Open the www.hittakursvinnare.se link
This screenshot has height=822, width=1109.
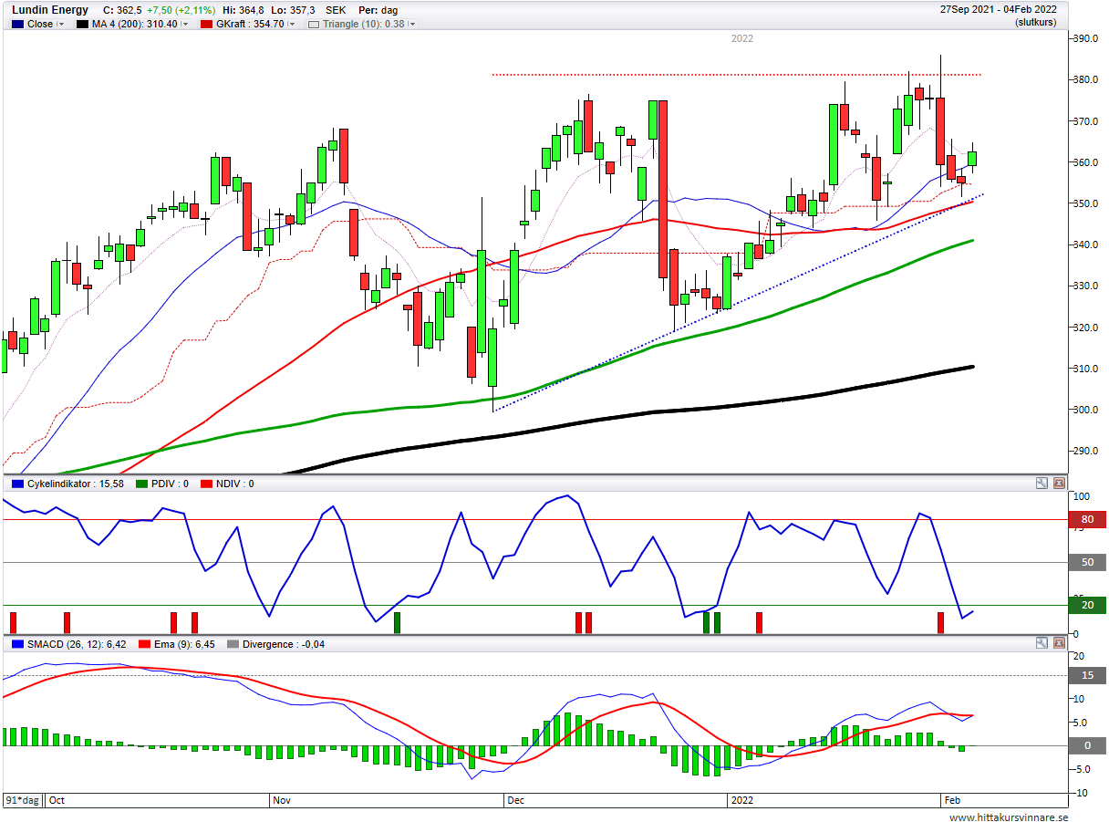(x=1008, y=817)
